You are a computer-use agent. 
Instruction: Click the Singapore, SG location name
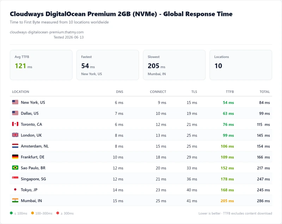point(33,179)
